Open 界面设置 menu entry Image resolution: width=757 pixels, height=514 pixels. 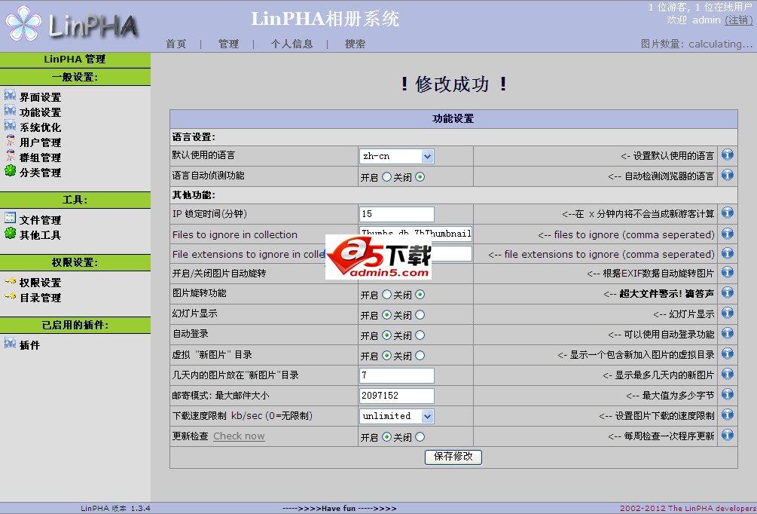40,97
